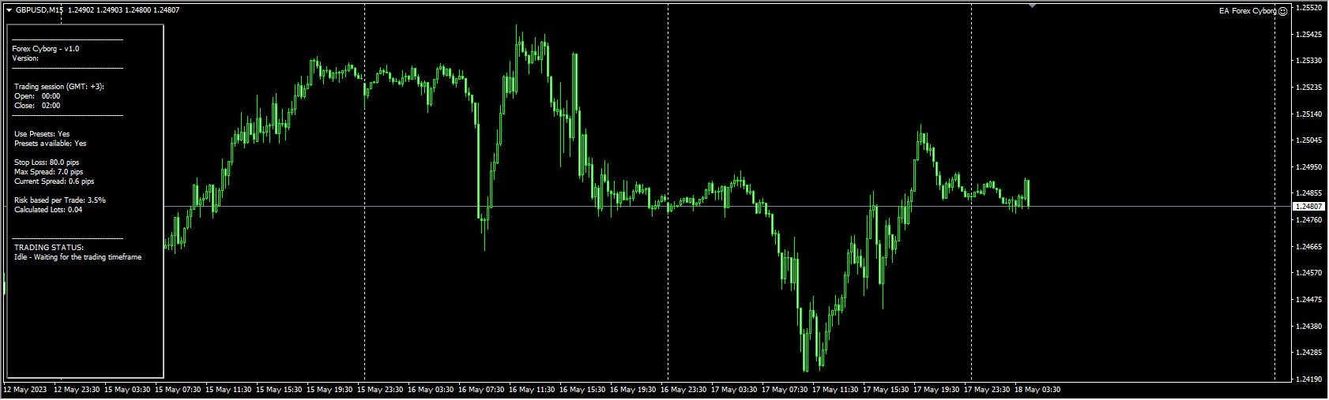This screenshot has height=400, width=1329.
Task: Click time axis label 16 May 11:30
Action: tap(532, 390)
